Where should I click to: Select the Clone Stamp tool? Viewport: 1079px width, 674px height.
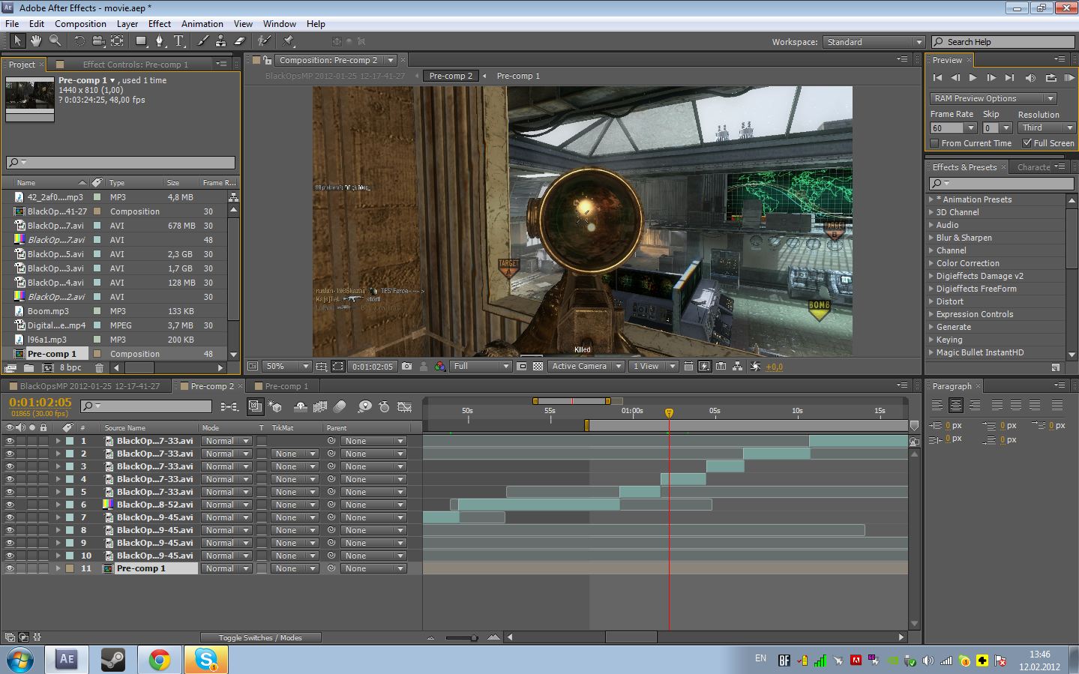[x=221, y=41]
